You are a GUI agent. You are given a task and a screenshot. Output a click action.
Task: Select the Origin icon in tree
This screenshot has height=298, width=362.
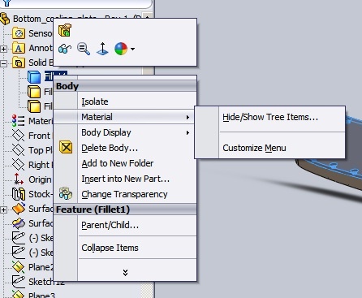point(19,179)
